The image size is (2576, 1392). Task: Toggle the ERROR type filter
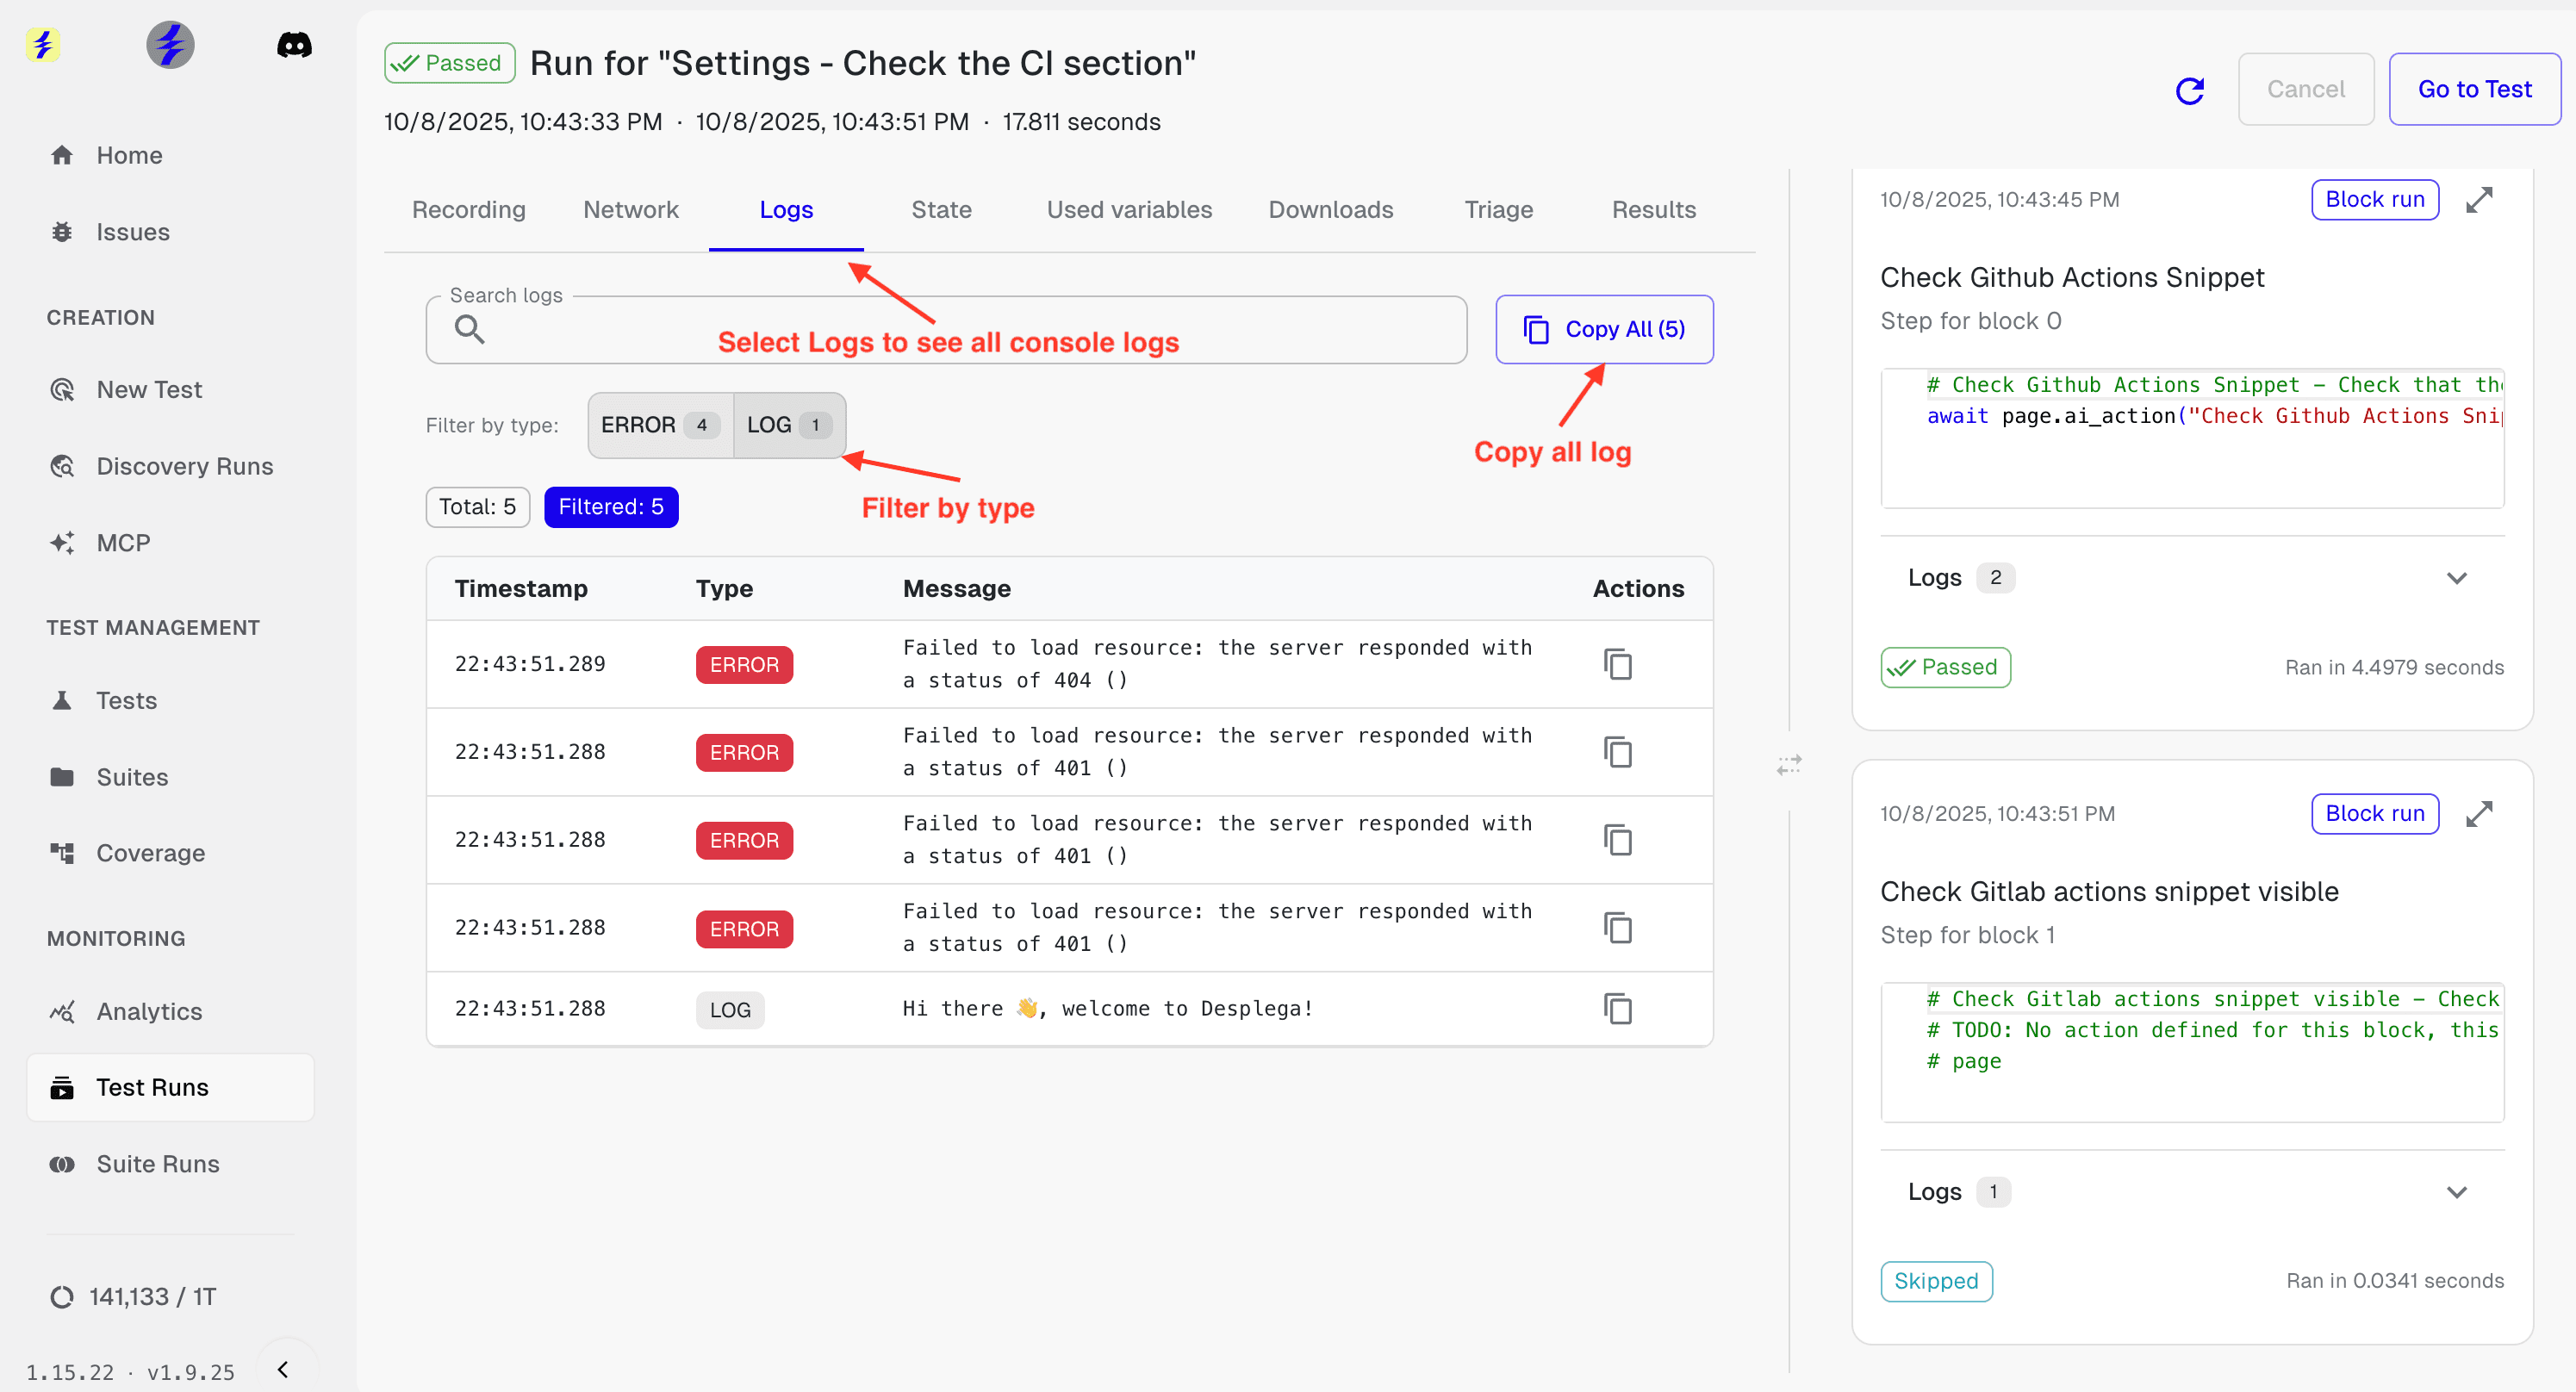(x=659, y=425)
